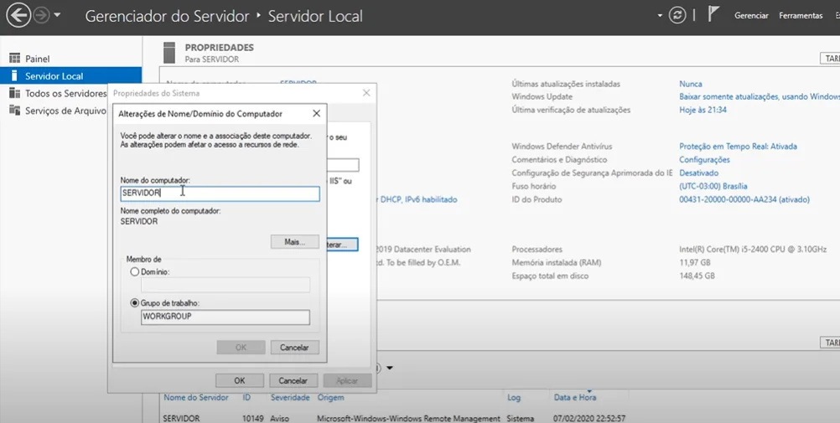This screenshot has height=423, width=840.
Task: Click Aplicar in Propriedades do Sistema
Action: pyautogui.click(x=347, y=380)
